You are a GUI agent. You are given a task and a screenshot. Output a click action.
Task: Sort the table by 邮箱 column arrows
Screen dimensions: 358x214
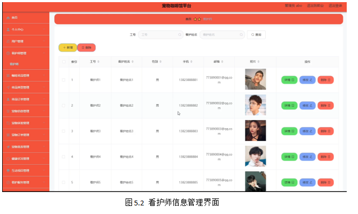pyautogui.click(x=222, y=62)
